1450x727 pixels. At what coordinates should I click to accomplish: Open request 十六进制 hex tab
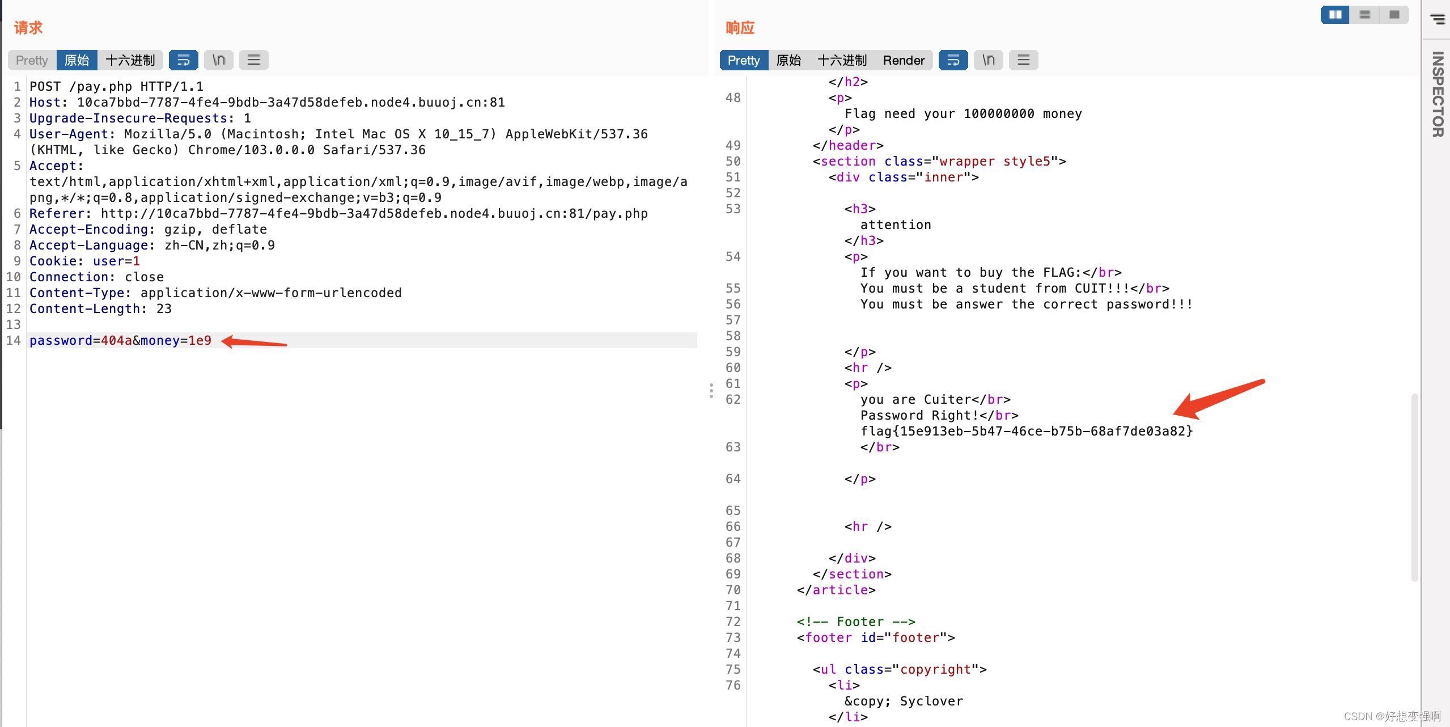click(x=130, y=60)
